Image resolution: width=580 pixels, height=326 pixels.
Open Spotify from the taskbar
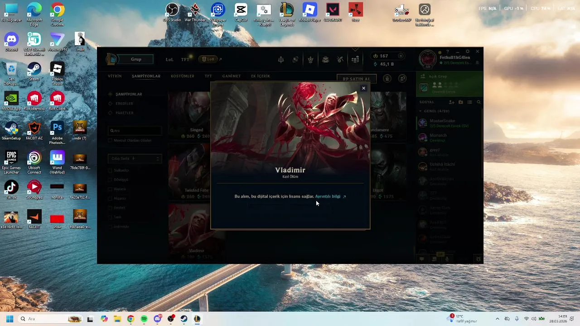(144, 319)
